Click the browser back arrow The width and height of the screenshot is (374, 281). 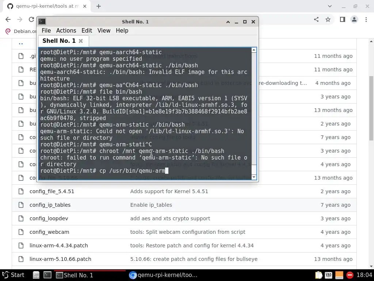pos(8,19)
